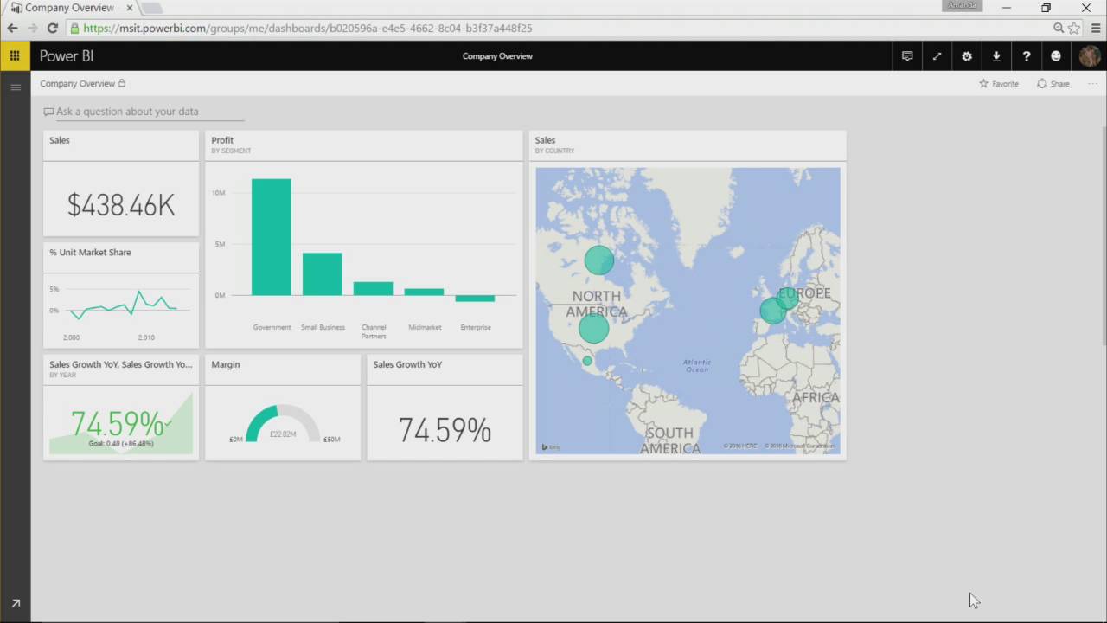The height and width of the screenshot is (623, 1107).
Task: Open the help question mark icon
Action: (1027, 56)
